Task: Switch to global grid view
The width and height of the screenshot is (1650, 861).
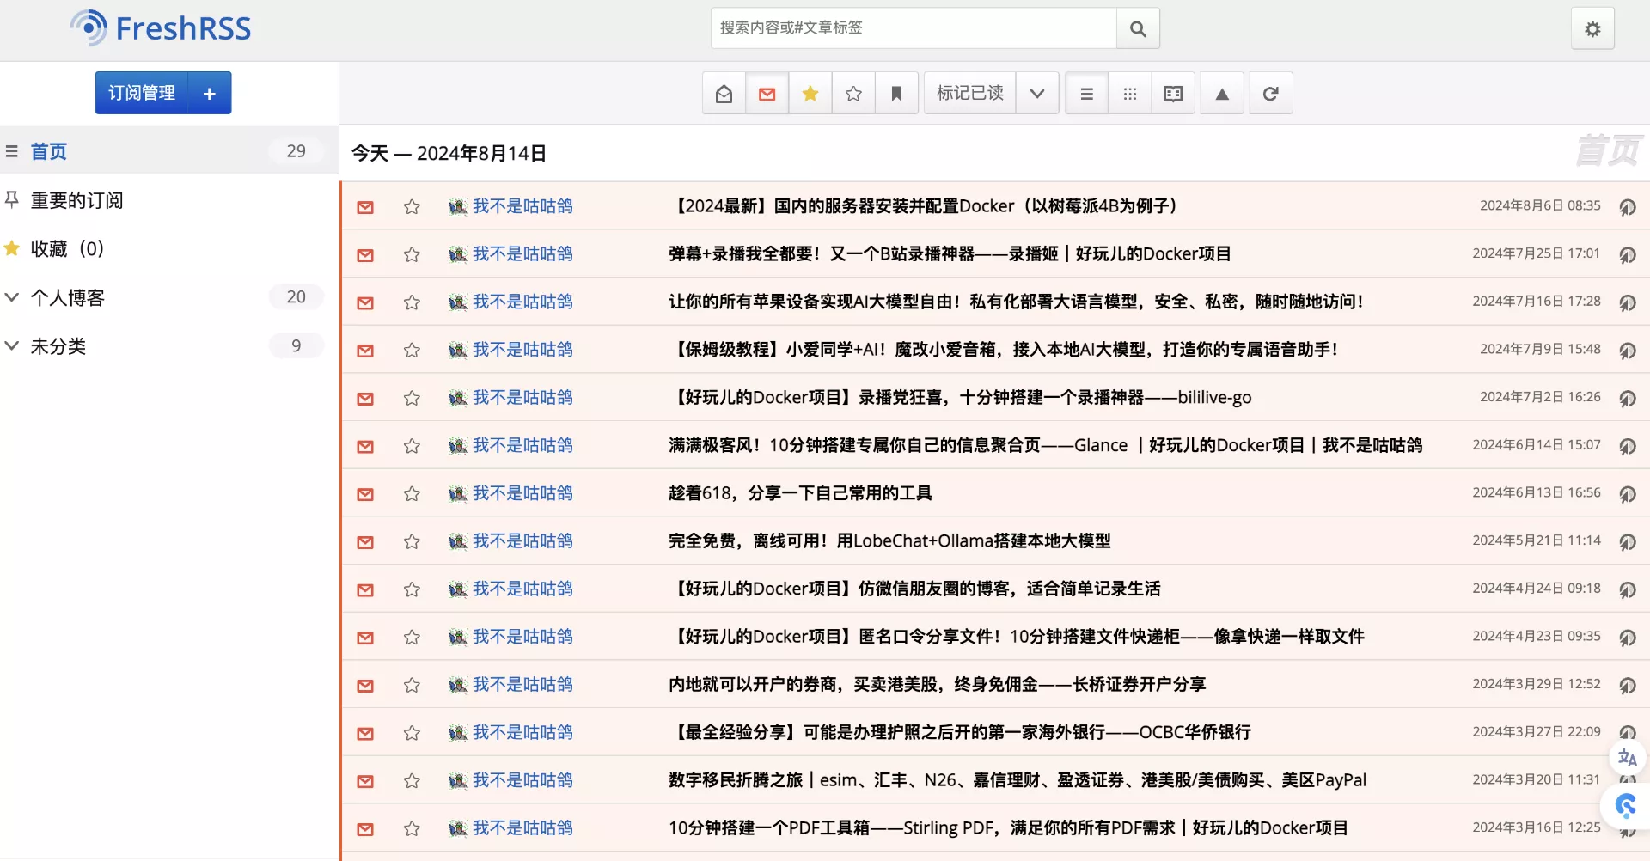Action: tap(1130, 94)
